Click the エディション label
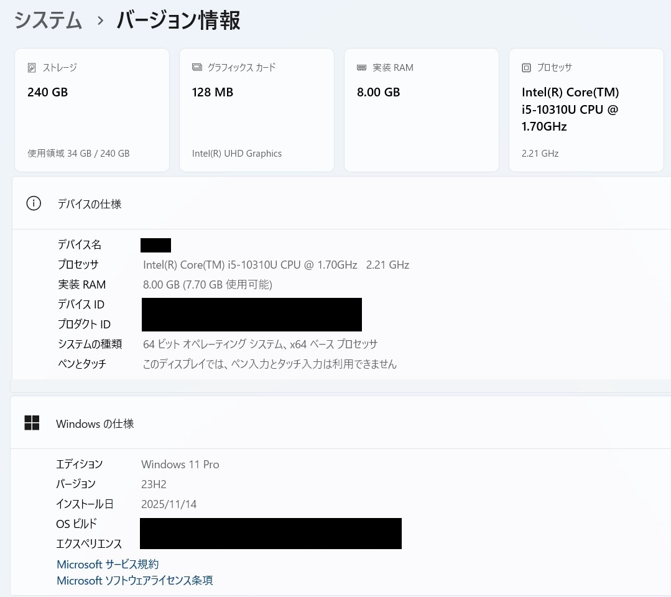 click(x=80, y=465)
